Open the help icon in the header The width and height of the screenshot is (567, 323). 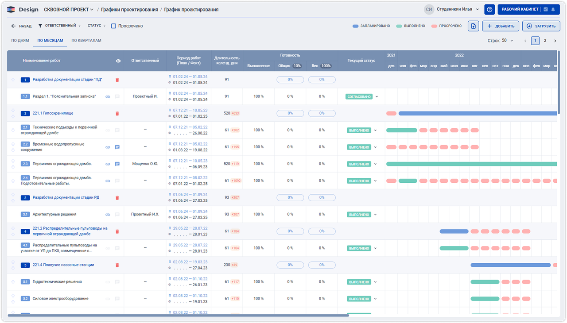point(489,9)
